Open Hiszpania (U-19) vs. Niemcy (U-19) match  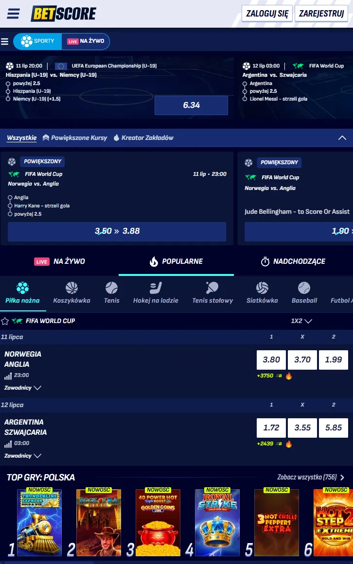(x=51, y=75)
